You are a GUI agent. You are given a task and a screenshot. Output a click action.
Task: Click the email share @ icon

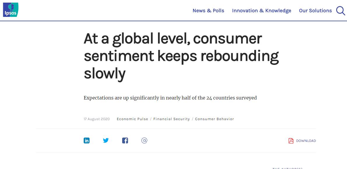tap(144, 140)
